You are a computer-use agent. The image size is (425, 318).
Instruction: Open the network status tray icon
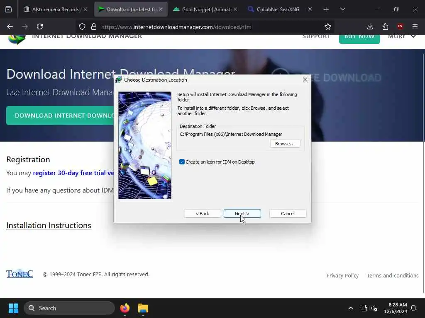pyautogui.click(x=364, y=308)
